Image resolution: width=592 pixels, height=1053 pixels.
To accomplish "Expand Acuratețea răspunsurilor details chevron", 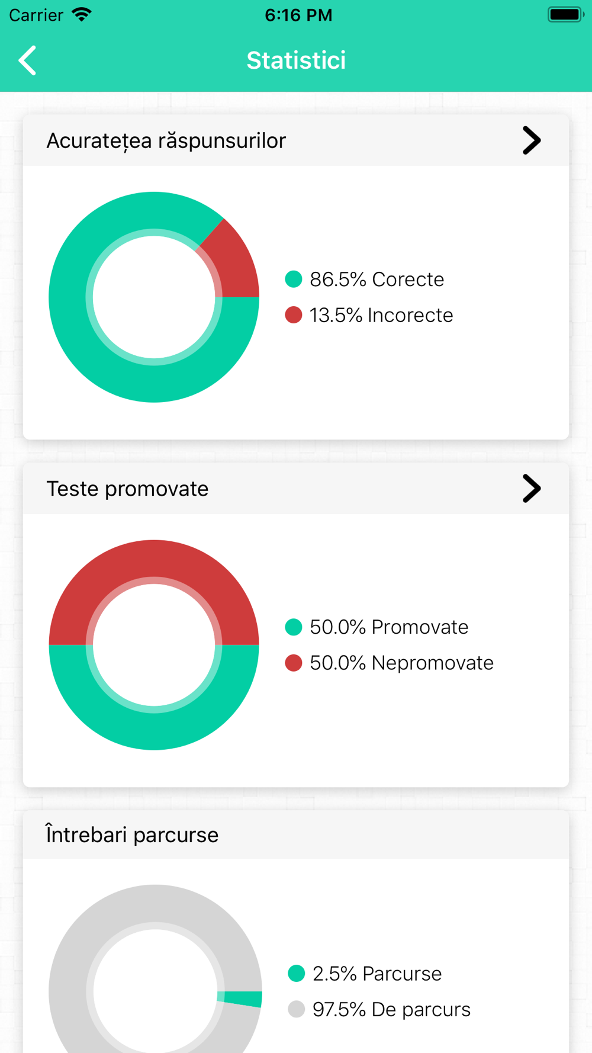I will click(x=531, y=141).
